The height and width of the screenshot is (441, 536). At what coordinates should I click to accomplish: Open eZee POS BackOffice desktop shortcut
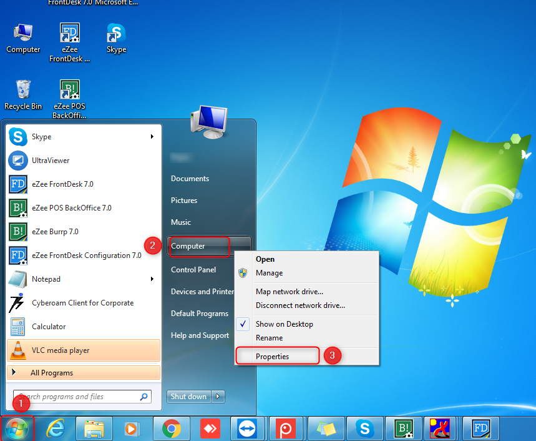69,99
